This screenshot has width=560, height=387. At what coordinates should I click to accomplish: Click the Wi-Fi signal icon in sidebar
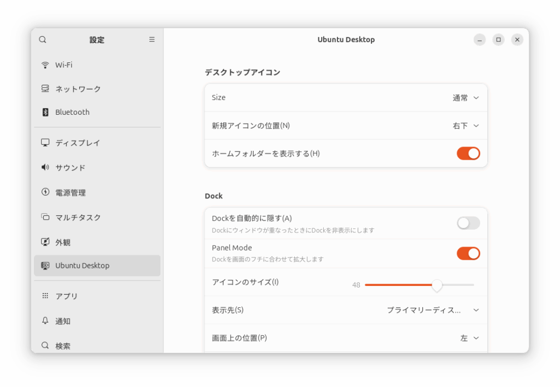45,65
